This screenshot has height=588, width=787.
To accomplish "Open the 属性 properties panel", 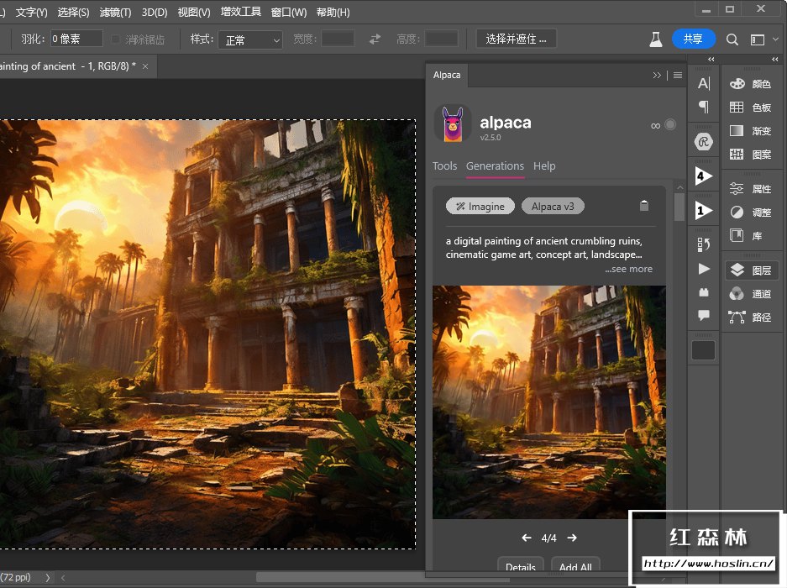I will click(751, 189).
